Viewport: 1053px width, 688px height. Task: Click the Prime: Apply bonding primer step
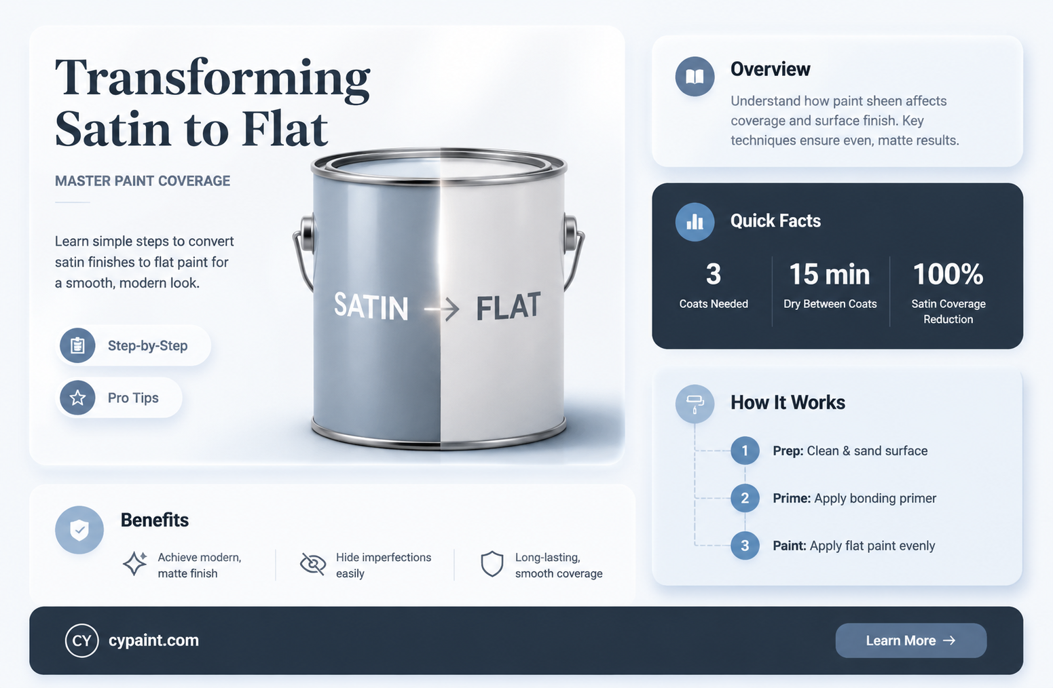(x=854, y=498)
